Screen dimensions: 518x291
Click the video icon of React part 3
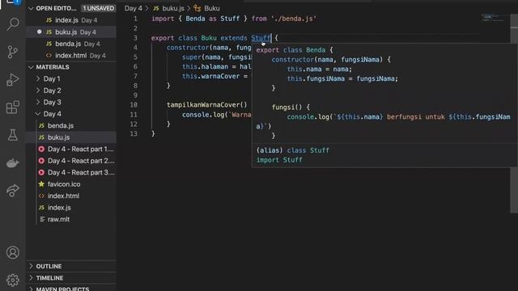(41, 172)
